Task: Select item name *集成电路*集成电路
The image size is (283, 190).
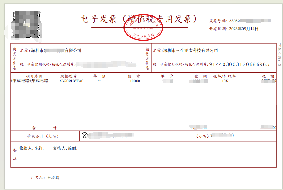Action: [x=29, y=81]
